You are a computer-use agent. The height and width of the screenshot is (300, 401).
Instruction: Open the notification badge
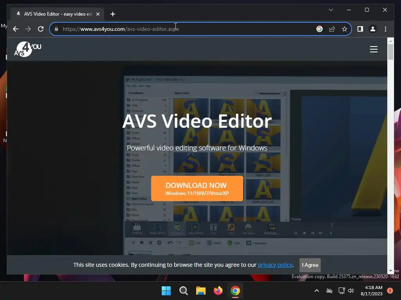(x=390, y=291)
